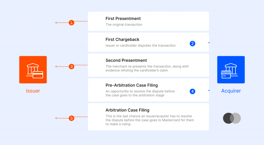
Task: Click the Pre-Arbitration Case Filing heading
Action: pos(131,85)
